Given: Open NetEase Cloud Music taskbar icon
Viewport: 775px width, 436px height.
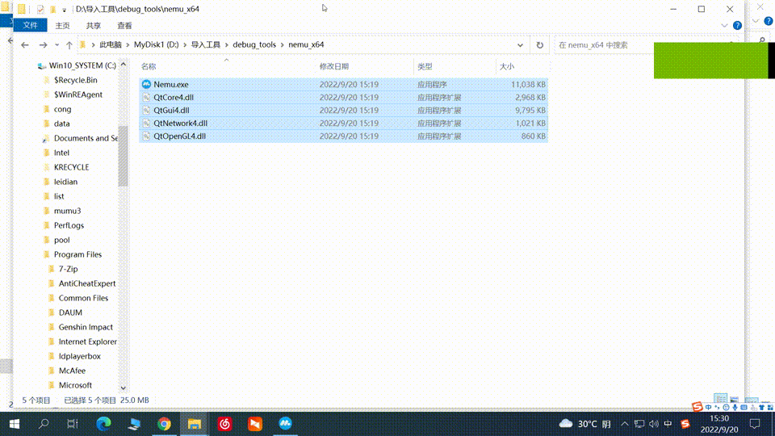Looking at the screenshot, I should click(x=225, y=424).
